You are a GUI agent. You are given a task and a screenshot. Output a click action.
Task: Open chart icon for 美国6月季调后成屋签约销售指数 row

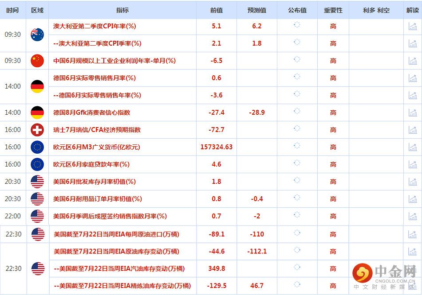coord(413,216)
